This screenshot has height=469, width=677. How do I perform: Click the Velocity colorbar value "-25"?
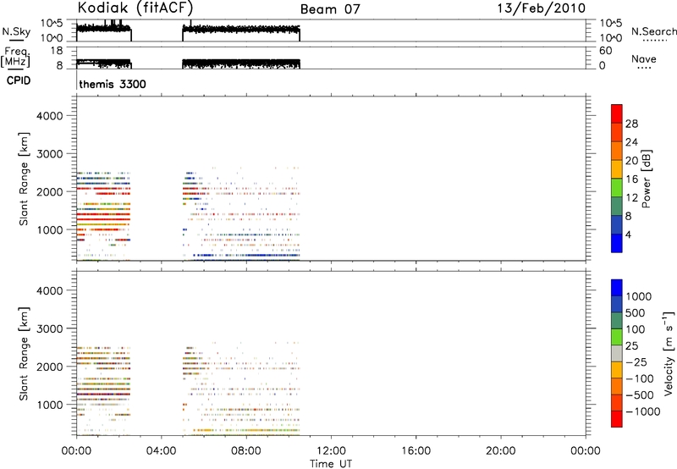(x=636, y=361)
